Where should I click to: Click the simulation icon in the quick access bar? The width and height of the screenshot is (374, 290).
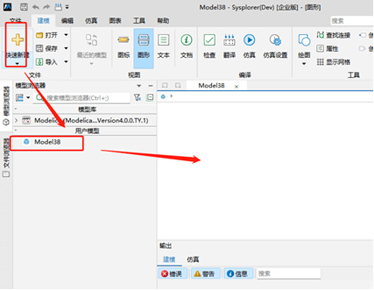[x=58, y=7]
